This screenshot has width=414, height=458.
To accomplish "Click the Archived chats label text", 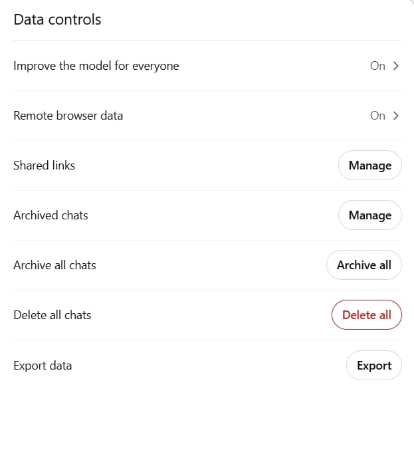I will (x=51, y=215).
